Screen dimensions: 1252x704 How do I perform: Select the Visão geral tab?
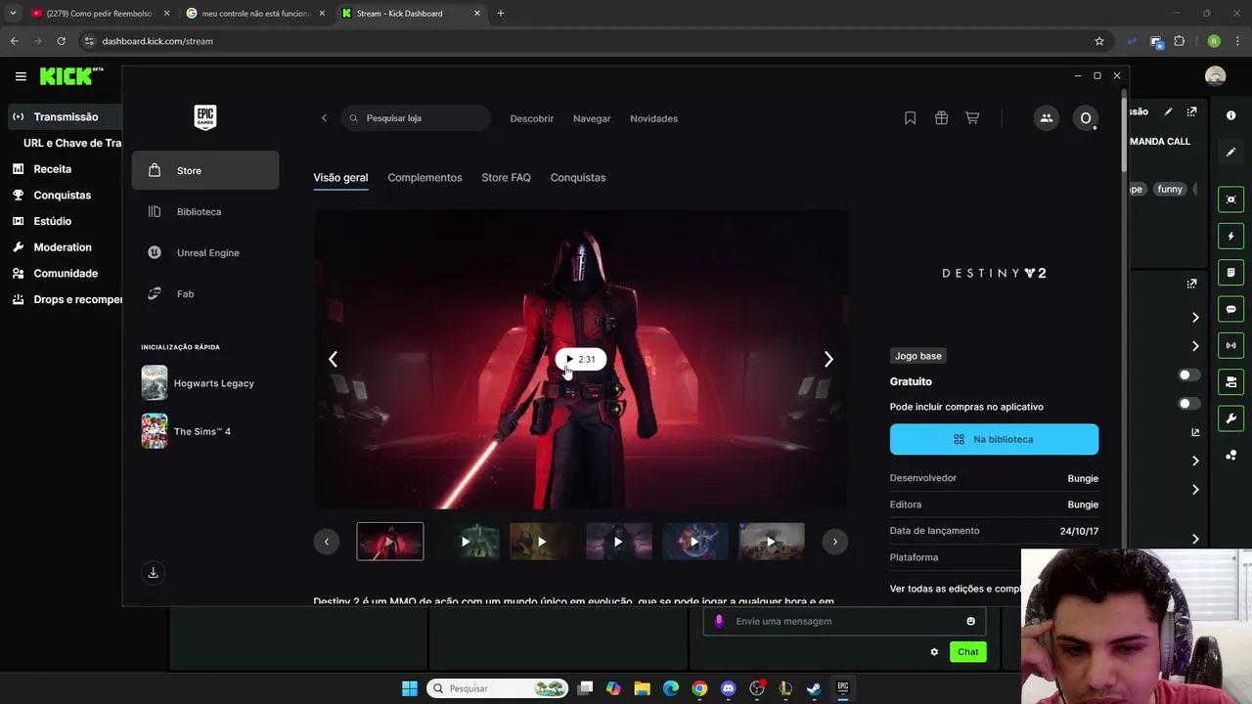point(340,178)
